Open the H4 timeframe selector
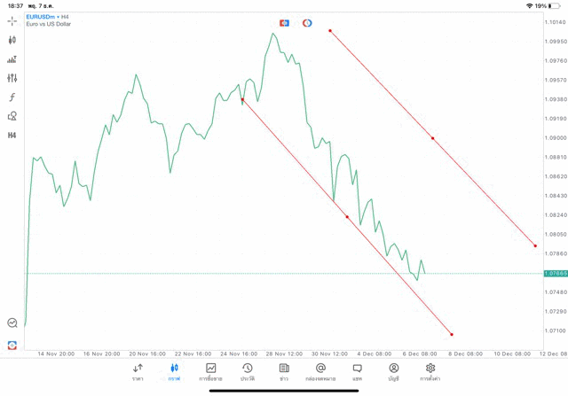 [12, 136]
